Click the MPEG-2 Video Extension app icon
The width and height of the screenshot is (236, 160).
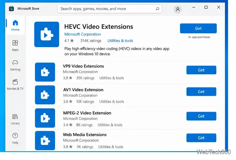(x=45, y=118)
